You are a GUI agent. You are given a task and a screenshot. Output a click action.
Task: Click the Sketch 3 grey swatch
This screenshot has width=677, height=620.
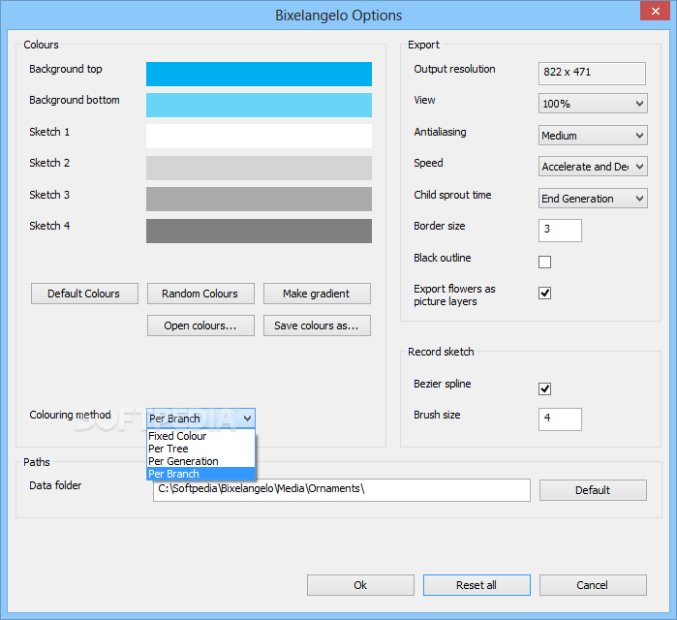click(259, 199)
